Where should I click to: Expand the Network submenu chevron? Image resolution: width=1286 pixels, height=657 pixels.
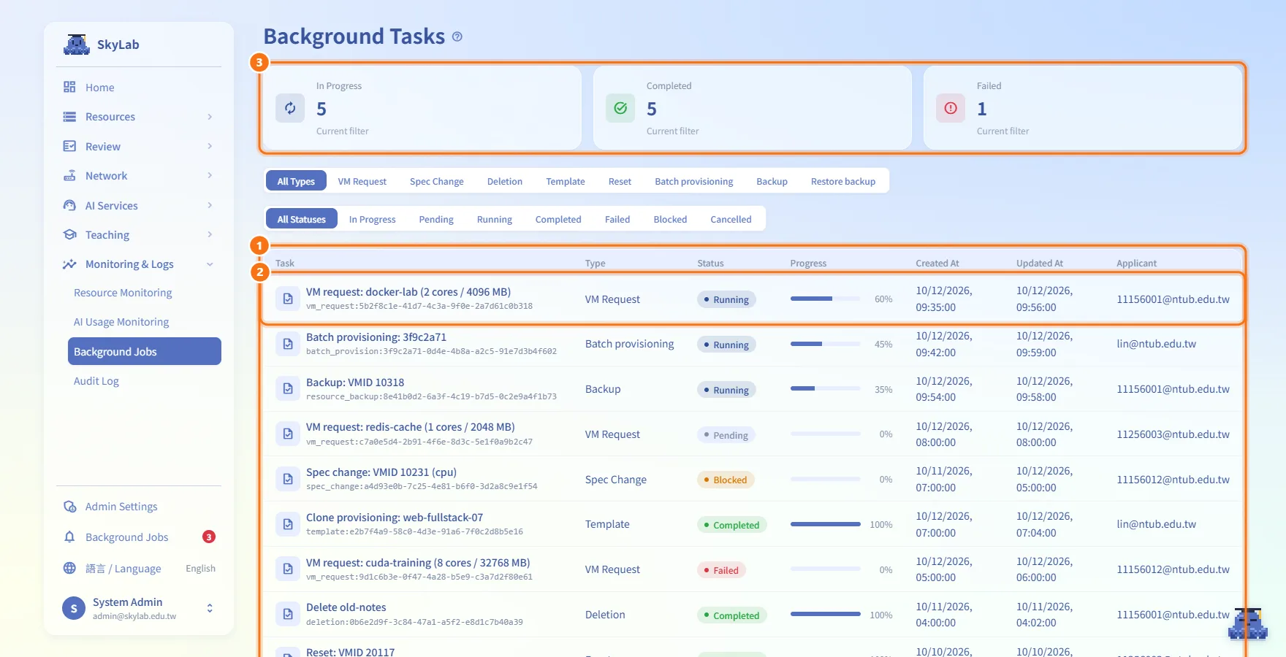210,175
